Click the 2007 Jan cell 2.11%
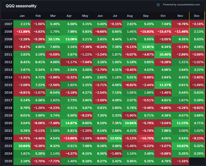 tap(22, 24)
